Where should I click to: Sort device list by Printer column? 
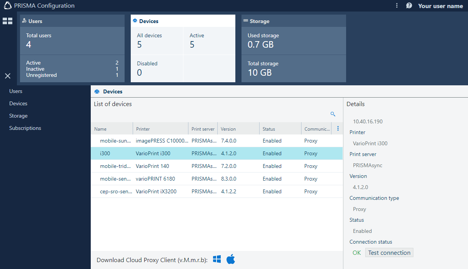[161, 129]
